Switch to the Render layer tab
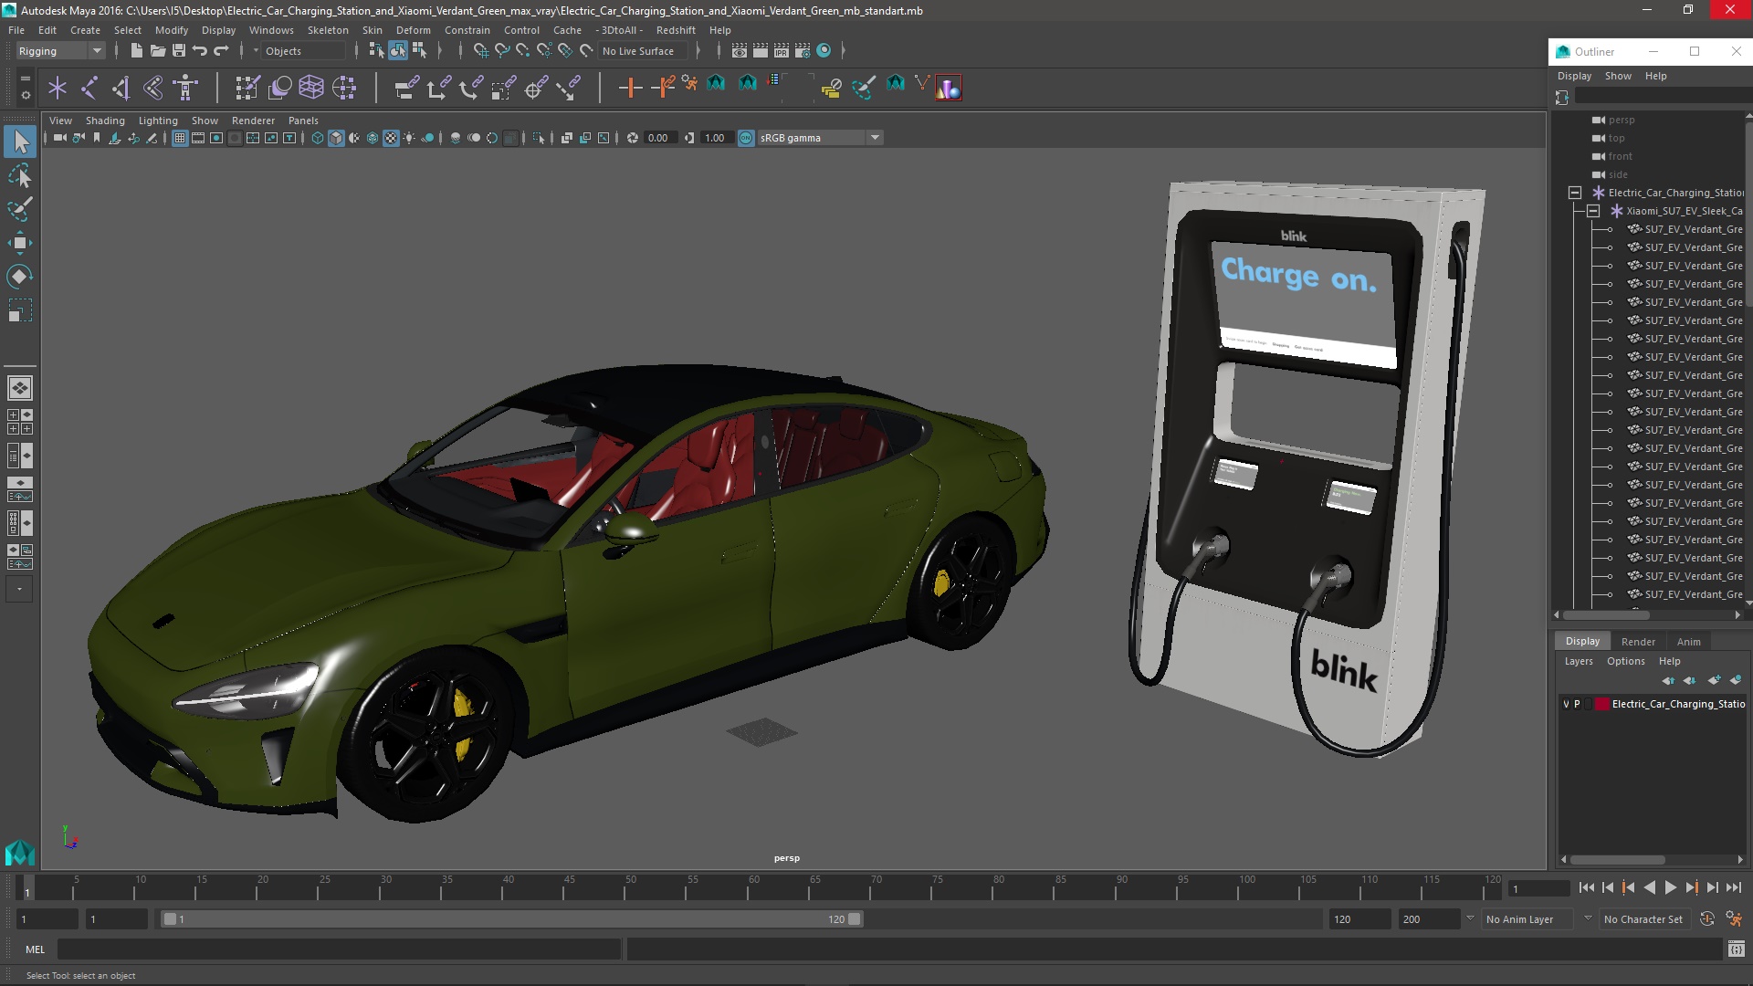This screenshot has height=986, width=1753. click(x=1638, y=642)
